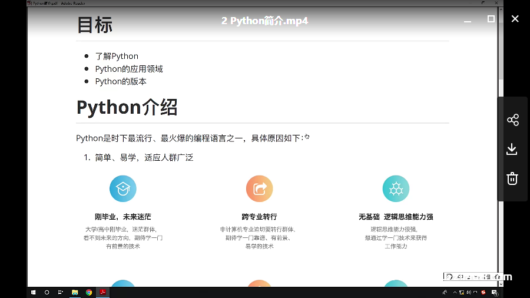
Task: Delete the video with the trash icon
Action: 512,178
